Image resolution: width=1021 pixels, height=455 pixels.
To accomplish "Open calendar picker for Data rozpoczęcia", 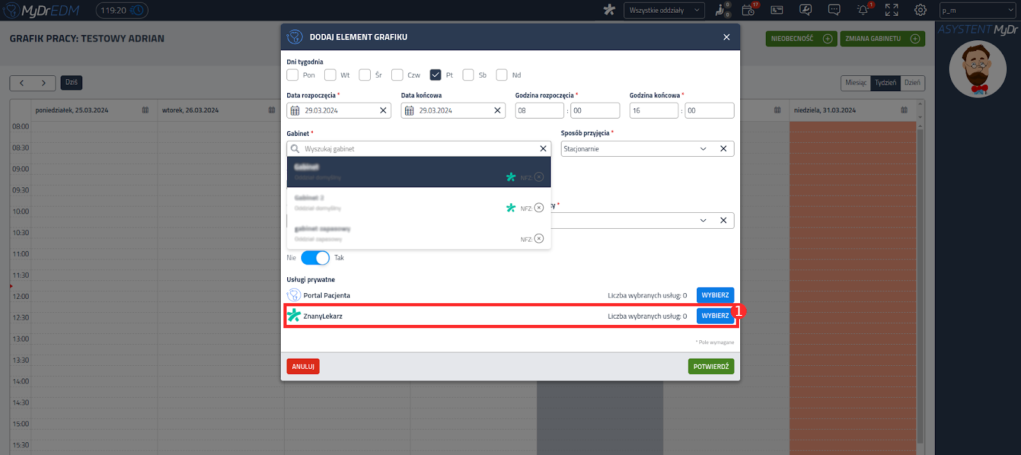I will pyautogui.click(x=295, y=110).
